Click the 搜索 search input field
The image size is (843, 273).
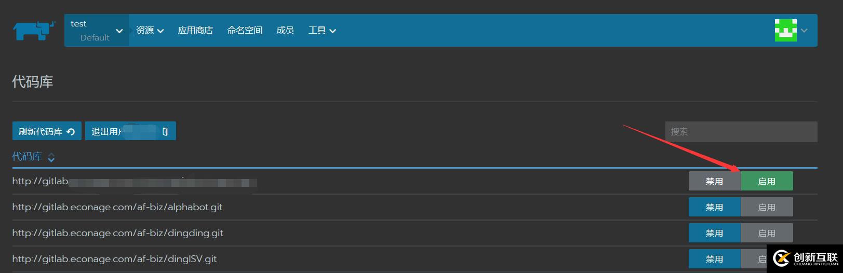click(741, 132)
